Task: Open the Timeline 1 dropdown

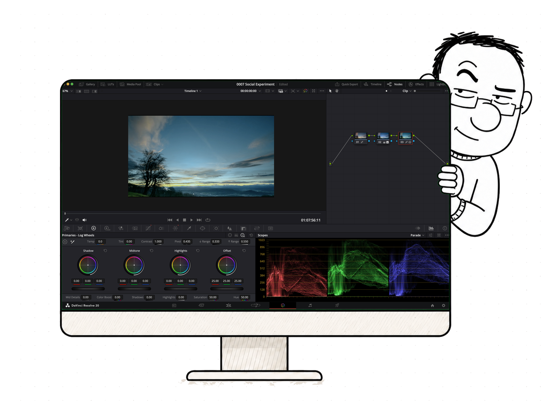Action: pyautogui.click(x=193, y=91)
